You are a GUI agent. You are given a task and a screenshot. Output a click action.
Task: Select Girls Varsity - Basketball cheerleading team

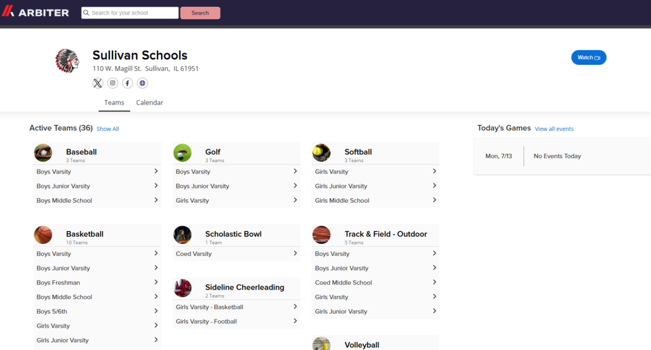click(236, 307)
